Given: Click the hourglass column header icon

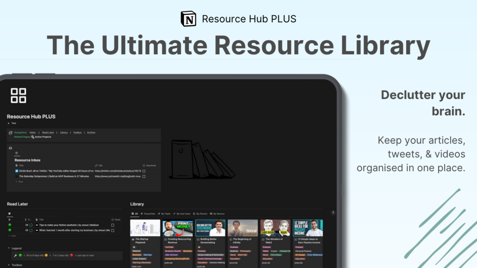Looking at the screenshot, I should pyautogui.click(x=26, y=220).
